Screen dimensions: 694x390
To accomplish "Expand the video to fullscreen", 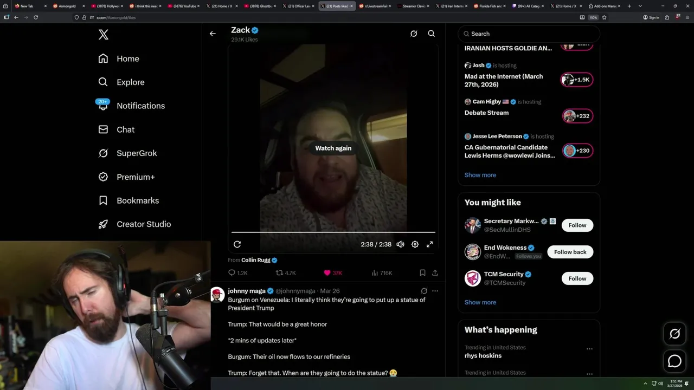I will coord(429,244).
